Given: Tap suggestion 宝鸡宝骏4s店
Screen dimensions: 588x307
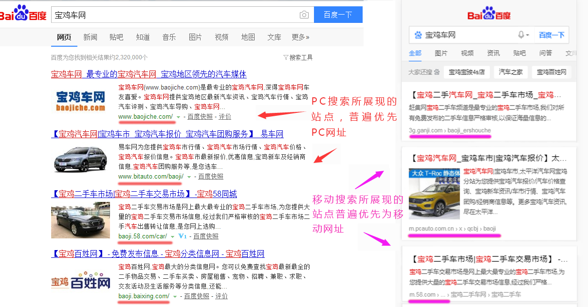Looking at the screenshot, I should tap(466, 72).
